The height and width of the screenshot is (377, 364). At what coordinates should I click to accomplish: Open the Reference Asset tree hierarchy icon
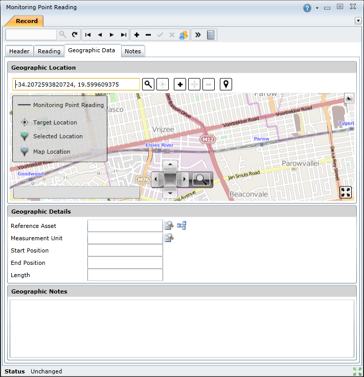pyautogui.click(x=181, y=225)
